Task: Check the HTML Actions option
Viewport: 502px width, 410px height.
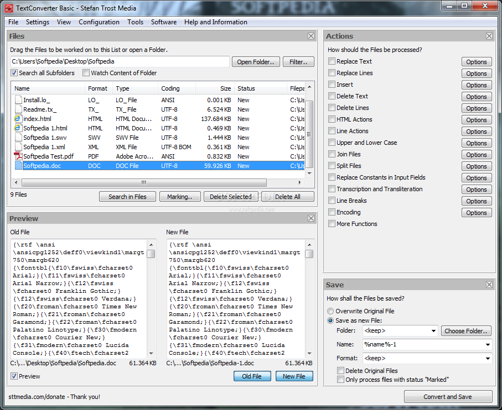Action: point(332,119)
